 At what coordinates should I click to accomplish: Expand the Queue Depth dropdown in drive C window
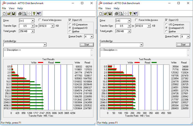coord(92,37)
